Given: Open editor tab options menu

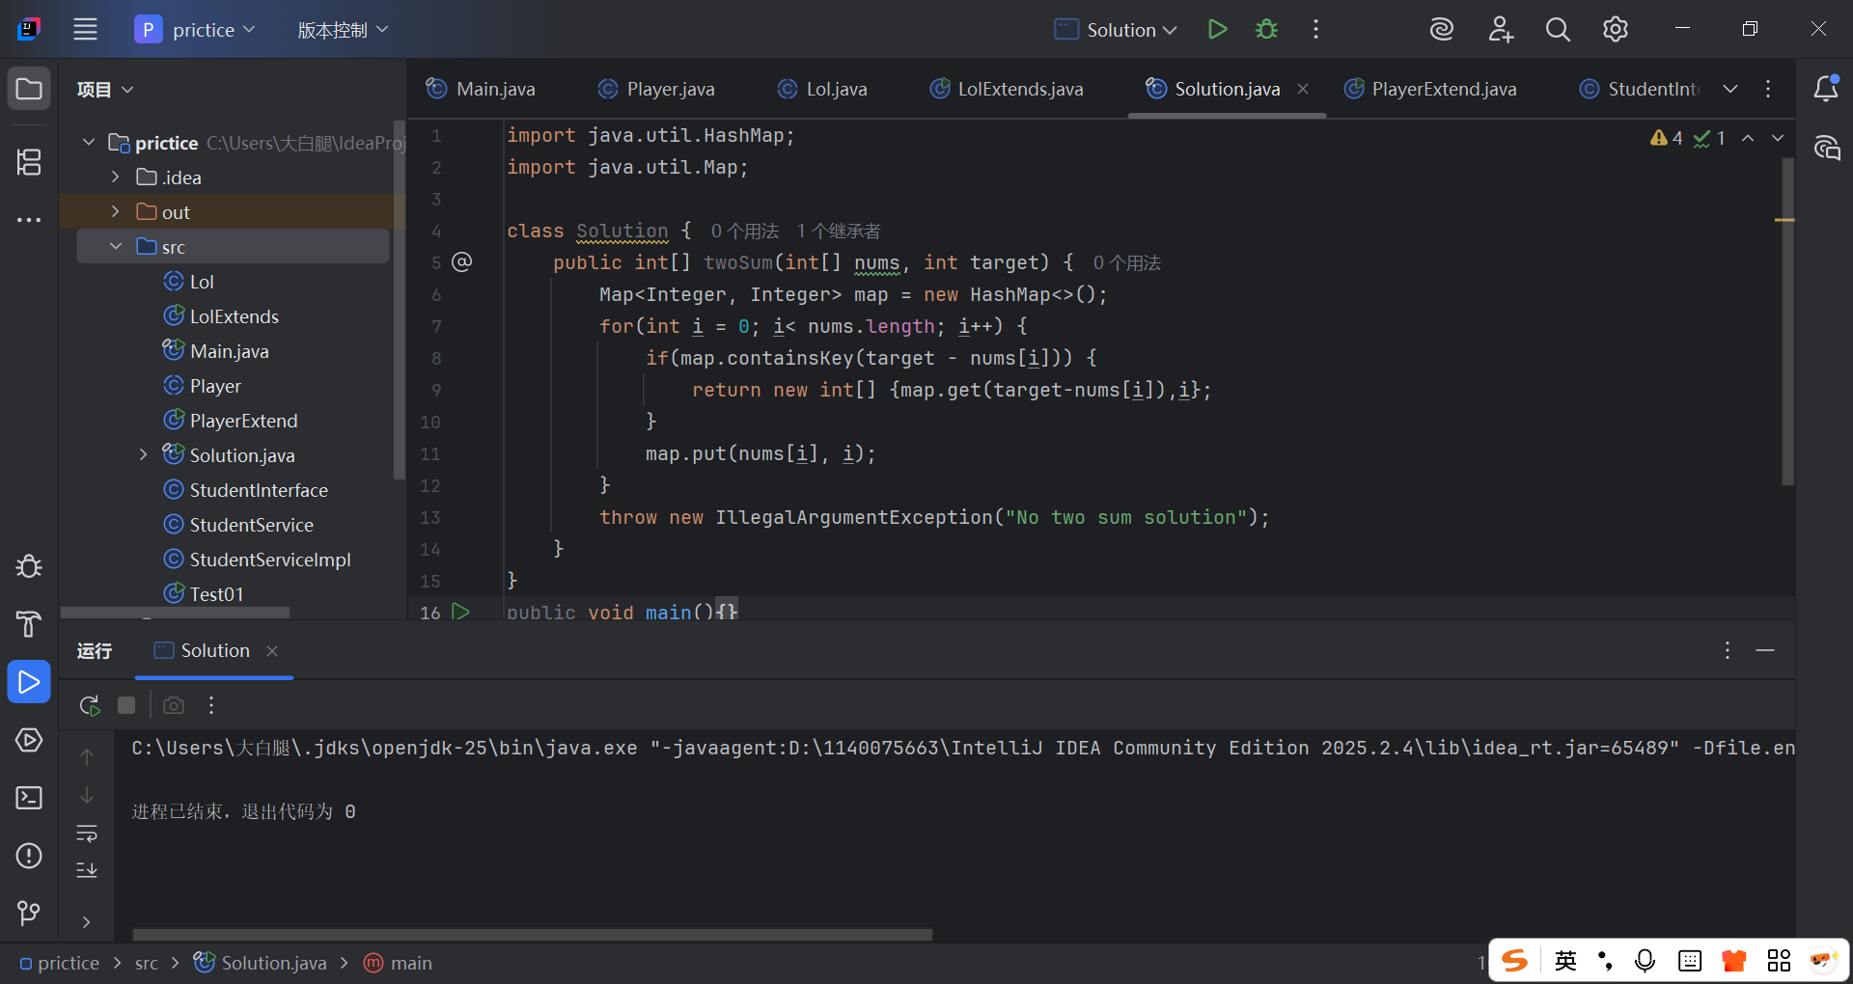Looking at the screenshot, I should (1768, 89).
